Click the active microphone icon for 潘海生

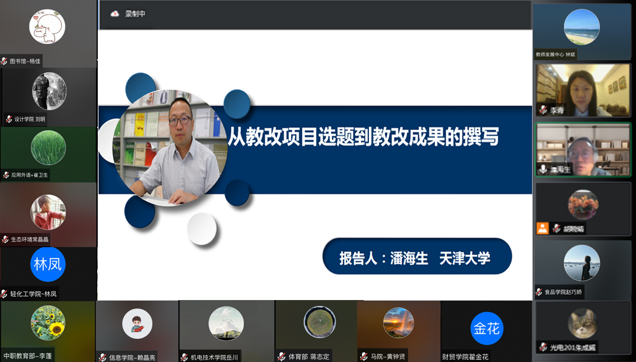(x=543, y=169)
